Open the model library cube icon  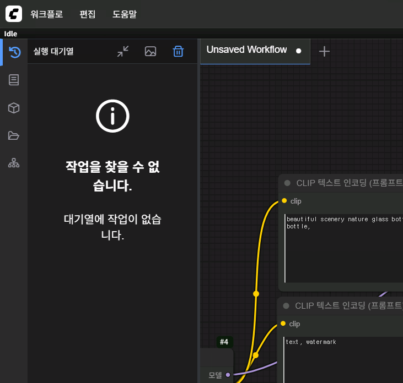pyautogui.click(x=14, y=108)
